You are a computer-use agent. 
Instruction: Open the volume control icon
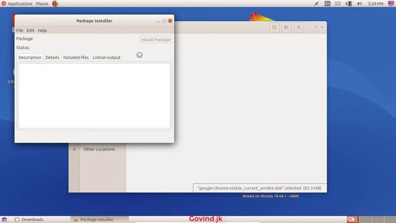click(359, 4)
